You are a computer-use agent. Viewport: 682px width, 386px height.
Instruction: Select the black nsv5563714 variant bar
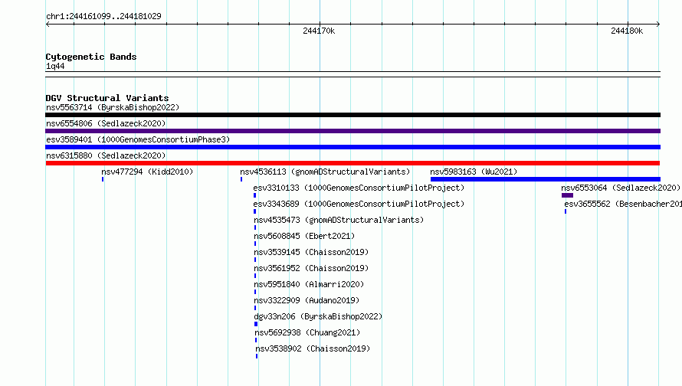point(352,115)
